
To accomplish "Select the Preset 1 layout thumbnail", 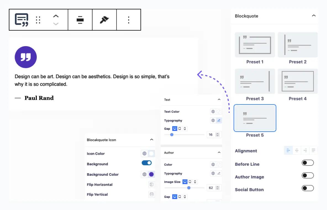I will point(255,45).
